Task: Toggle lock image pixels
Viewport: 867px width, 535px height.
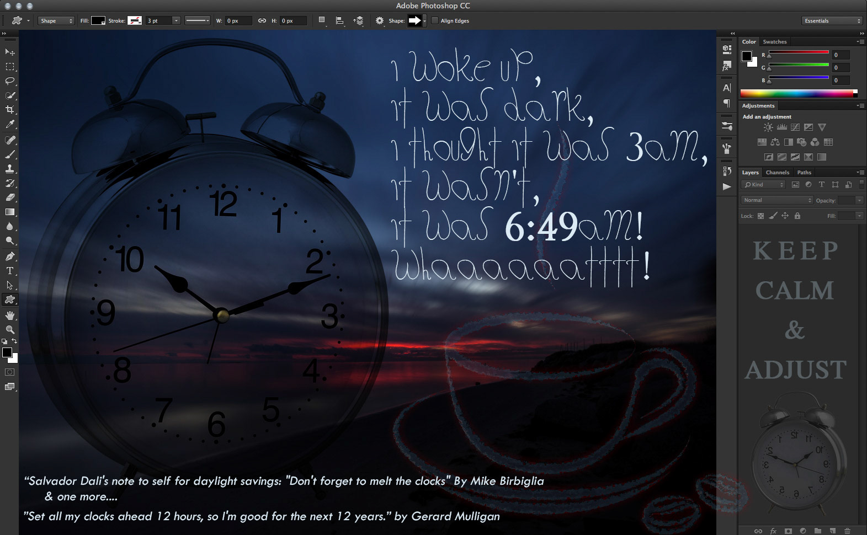Action: [773, 216]
